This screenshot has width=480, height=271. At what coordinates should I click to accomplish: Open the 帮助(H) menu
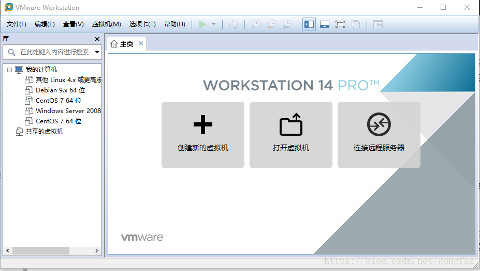point(174,24)
